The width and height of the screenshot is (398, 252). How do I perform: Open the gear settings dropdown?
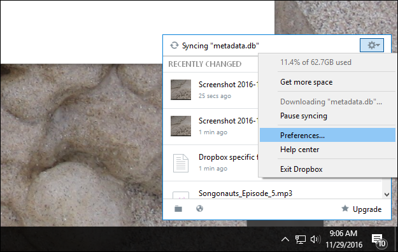point(372,45)
